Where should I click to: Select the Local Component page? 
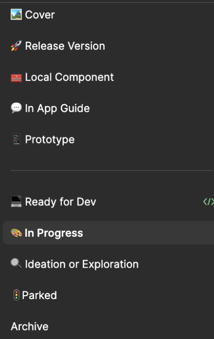[x=108, y=77]
